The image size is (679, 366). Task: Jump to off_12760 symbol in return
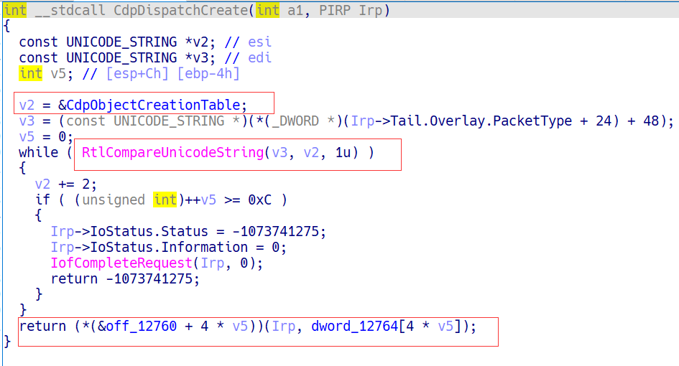[141, 326]
